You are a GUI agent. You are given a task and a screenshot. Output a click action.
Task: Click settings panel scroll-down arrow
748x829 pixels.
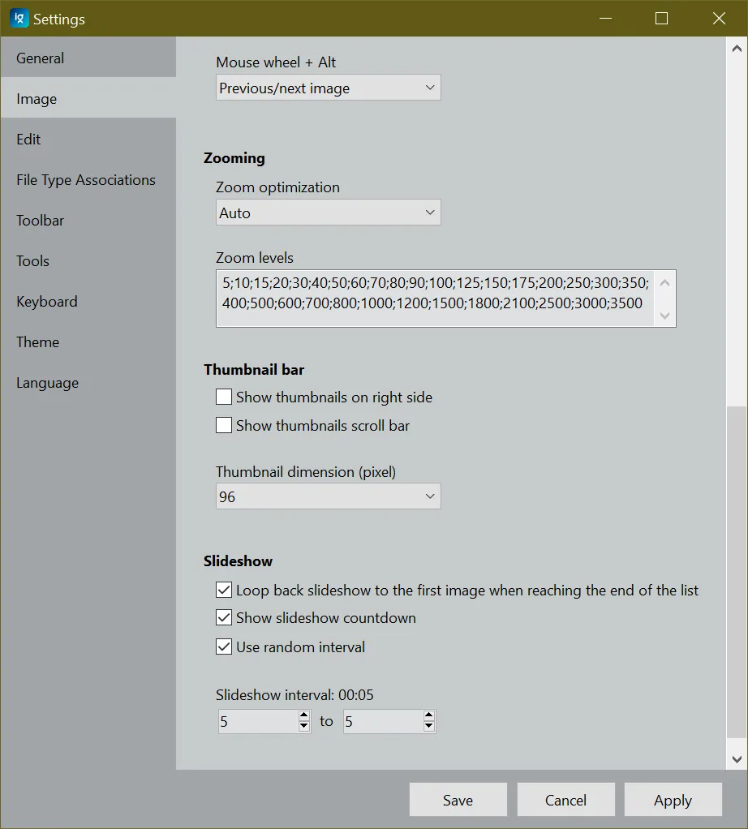737,759
